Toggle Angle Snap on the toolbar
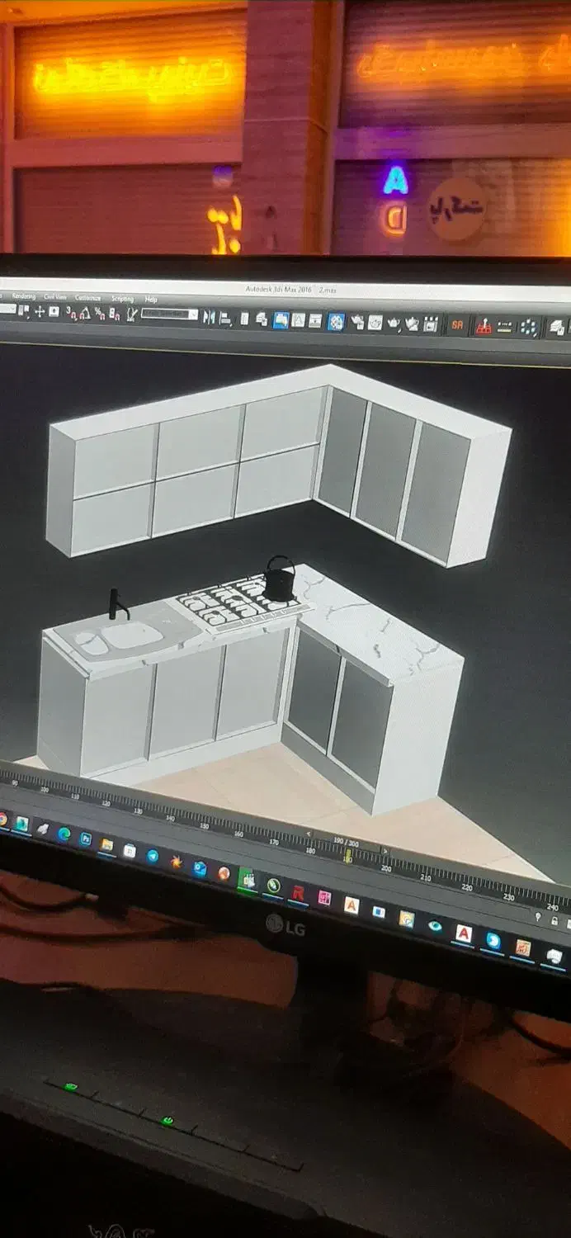This screenshot has width=571, height=1238. coord(85,313)
